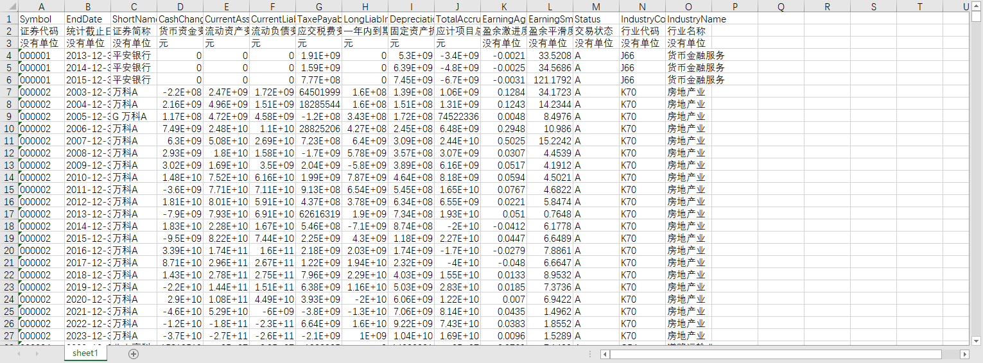Click the '7.49E+09' cell
Image resolution: width=983 pixels, height=363 pixels.
[180, 129]
